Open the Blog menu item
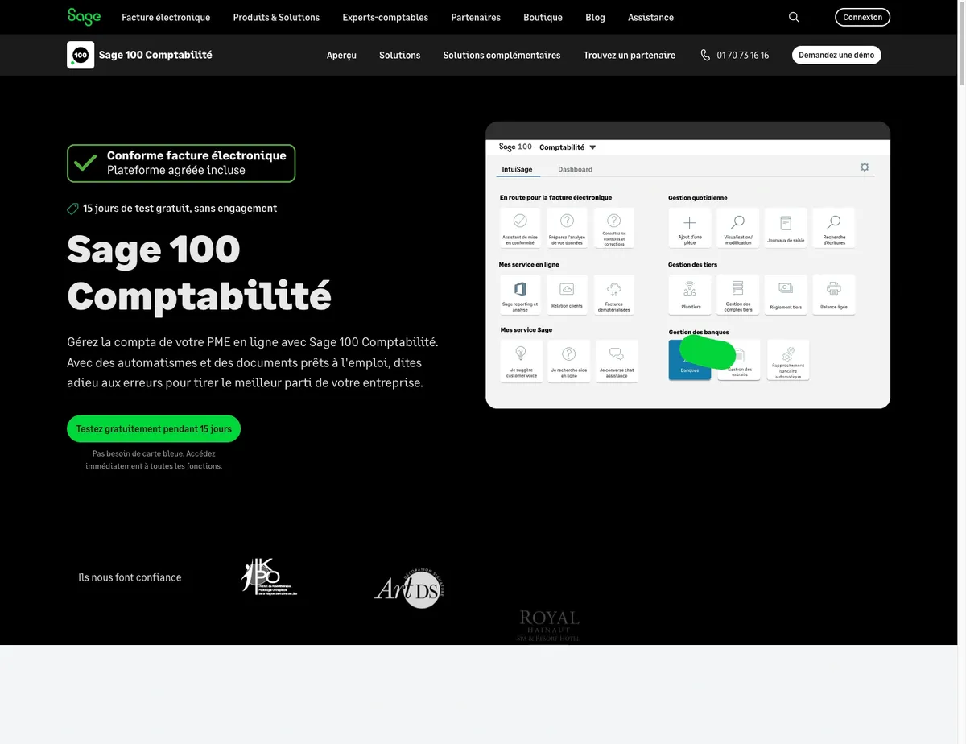Image resolution: width=966 pixels, height=744 pixels. [595, 17]
